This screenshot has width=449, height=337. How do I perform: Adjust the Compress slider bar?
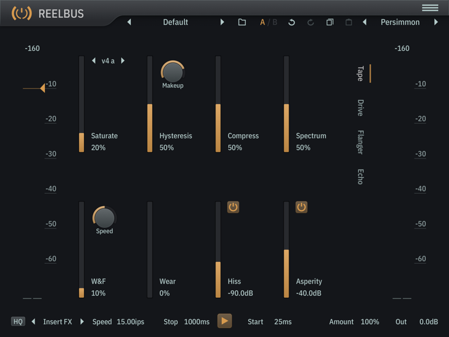(x=218, y=104)
